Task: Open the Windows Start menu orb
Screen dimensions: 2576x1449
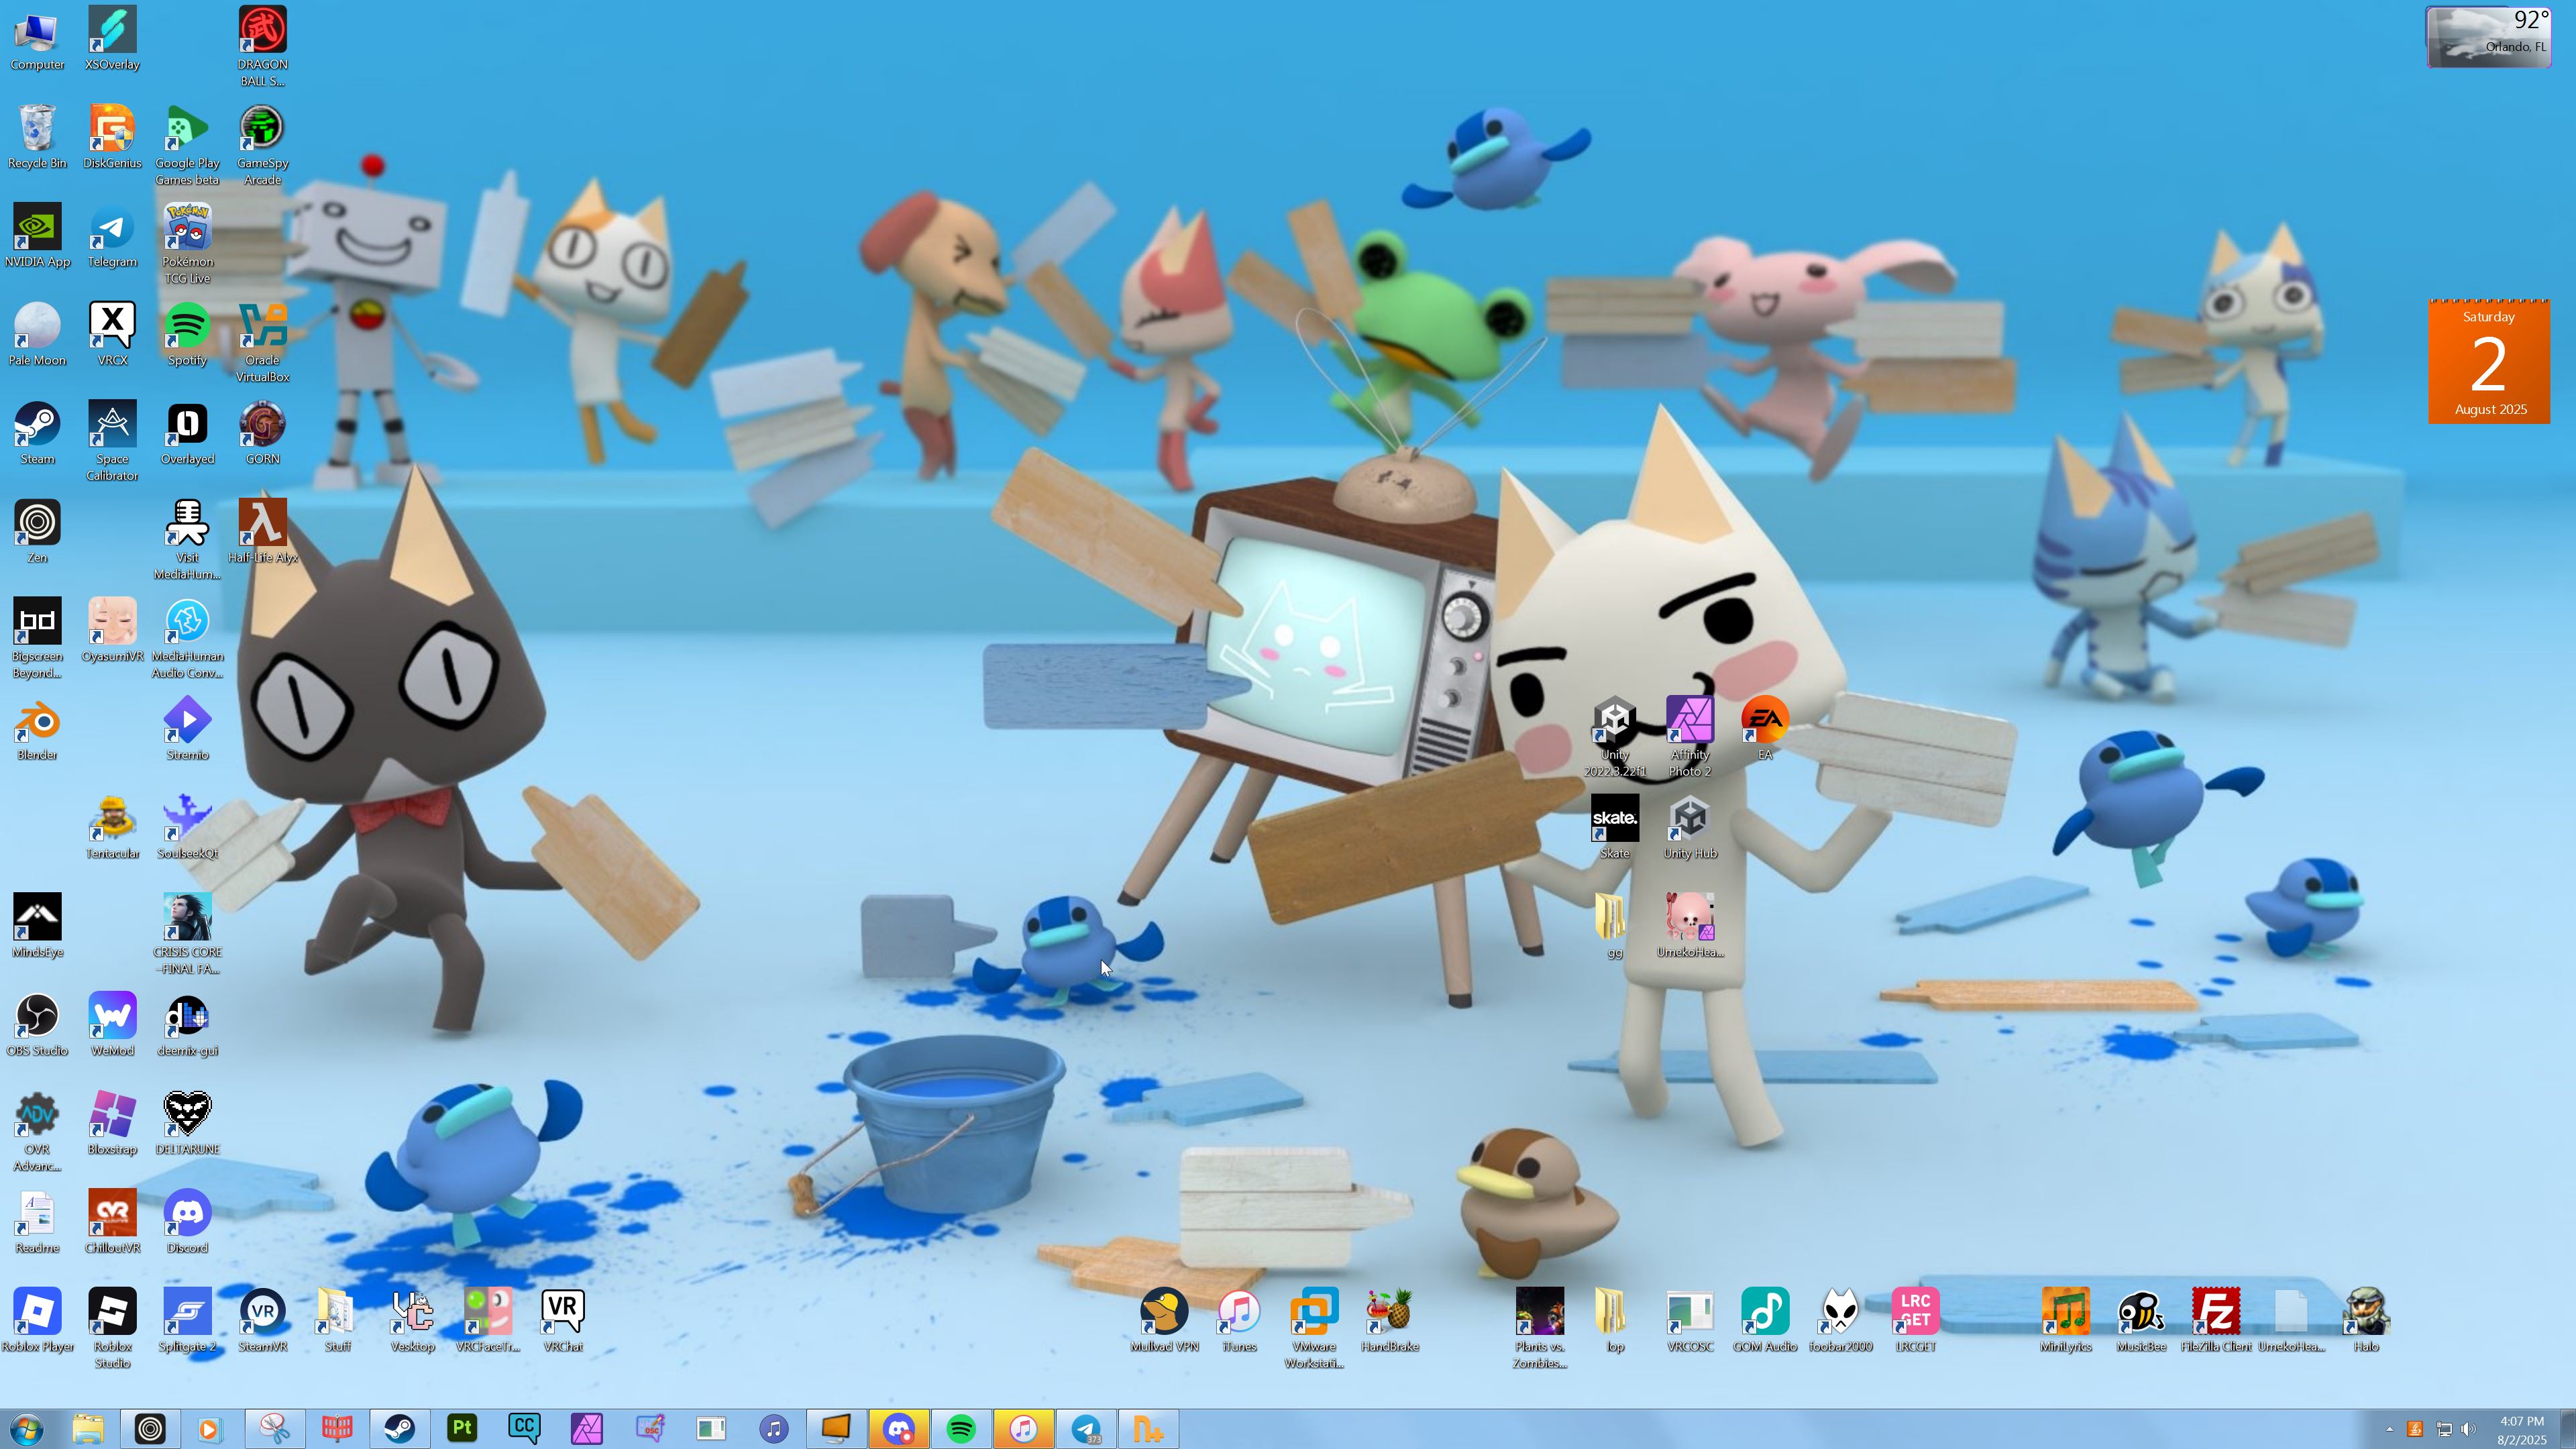Action: tap(26, 1428)
